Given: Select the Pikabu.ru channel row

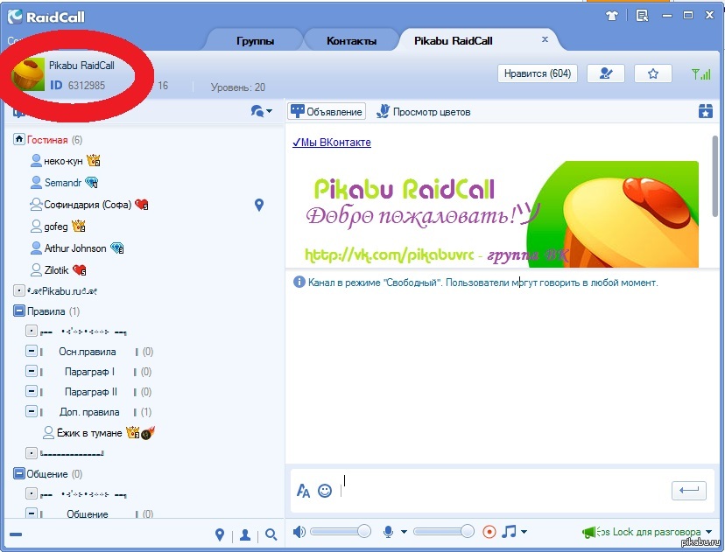Looking at the screenshot, I should coord(62,291).
